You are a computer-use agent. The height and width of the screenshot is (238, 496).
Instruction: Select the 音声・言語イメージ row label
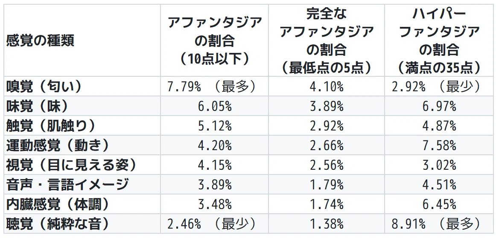82,184
